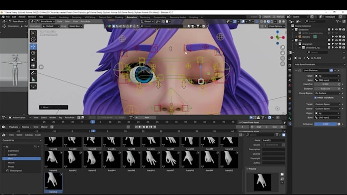Image resolution: width=347 pixels, height=195 pixels.
Task: Open Clamp Region On Surface dropdown
Action: (327, 93)
